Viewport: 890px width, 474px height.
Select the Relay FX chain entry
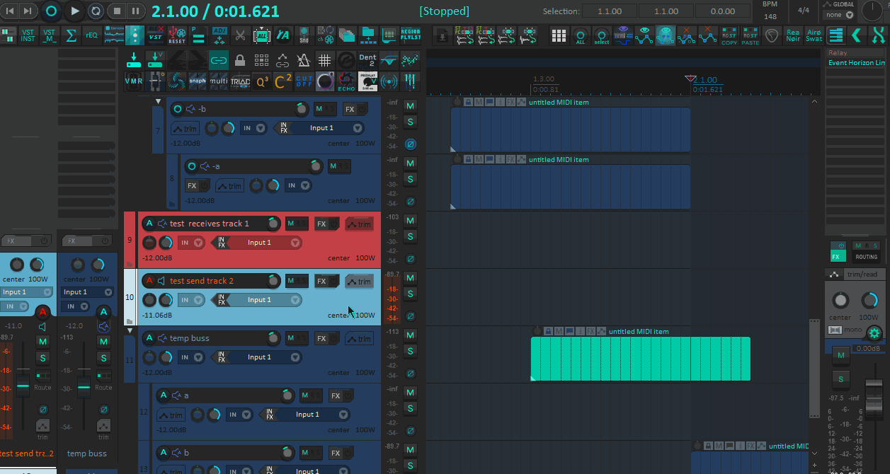tap(856, 53)
